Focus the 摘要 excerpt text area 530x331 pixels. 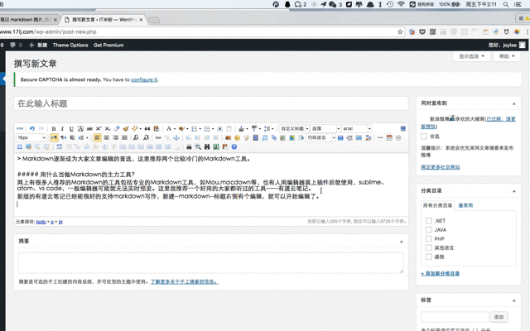pyautogui.click(x=211, y=262)
